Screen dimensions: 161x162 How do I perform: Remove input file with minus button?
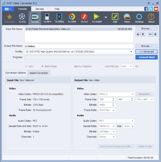coord(150,34)
